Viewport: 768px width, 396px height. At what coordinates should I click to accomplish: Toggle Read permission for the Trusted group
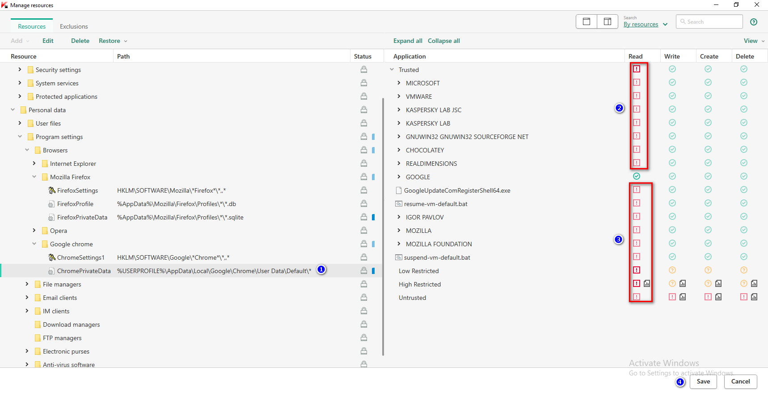tap(637, 69)
